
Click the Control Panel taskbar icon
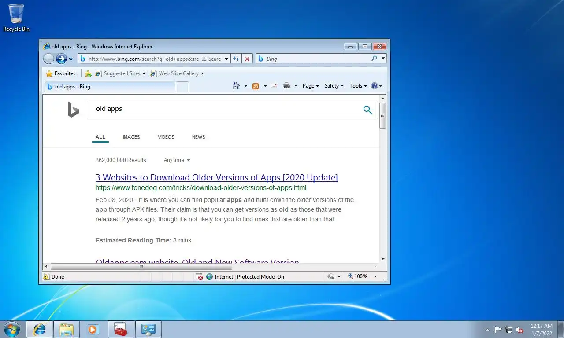pyautogui.click(x=148, y=329)
